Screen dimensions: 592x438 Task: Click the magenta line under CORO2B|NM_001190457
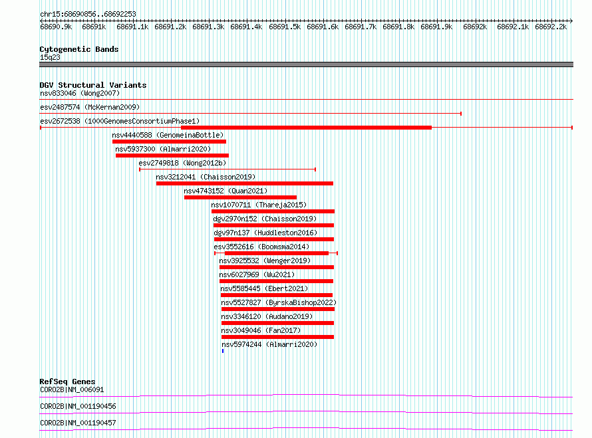tap(306, 429)
